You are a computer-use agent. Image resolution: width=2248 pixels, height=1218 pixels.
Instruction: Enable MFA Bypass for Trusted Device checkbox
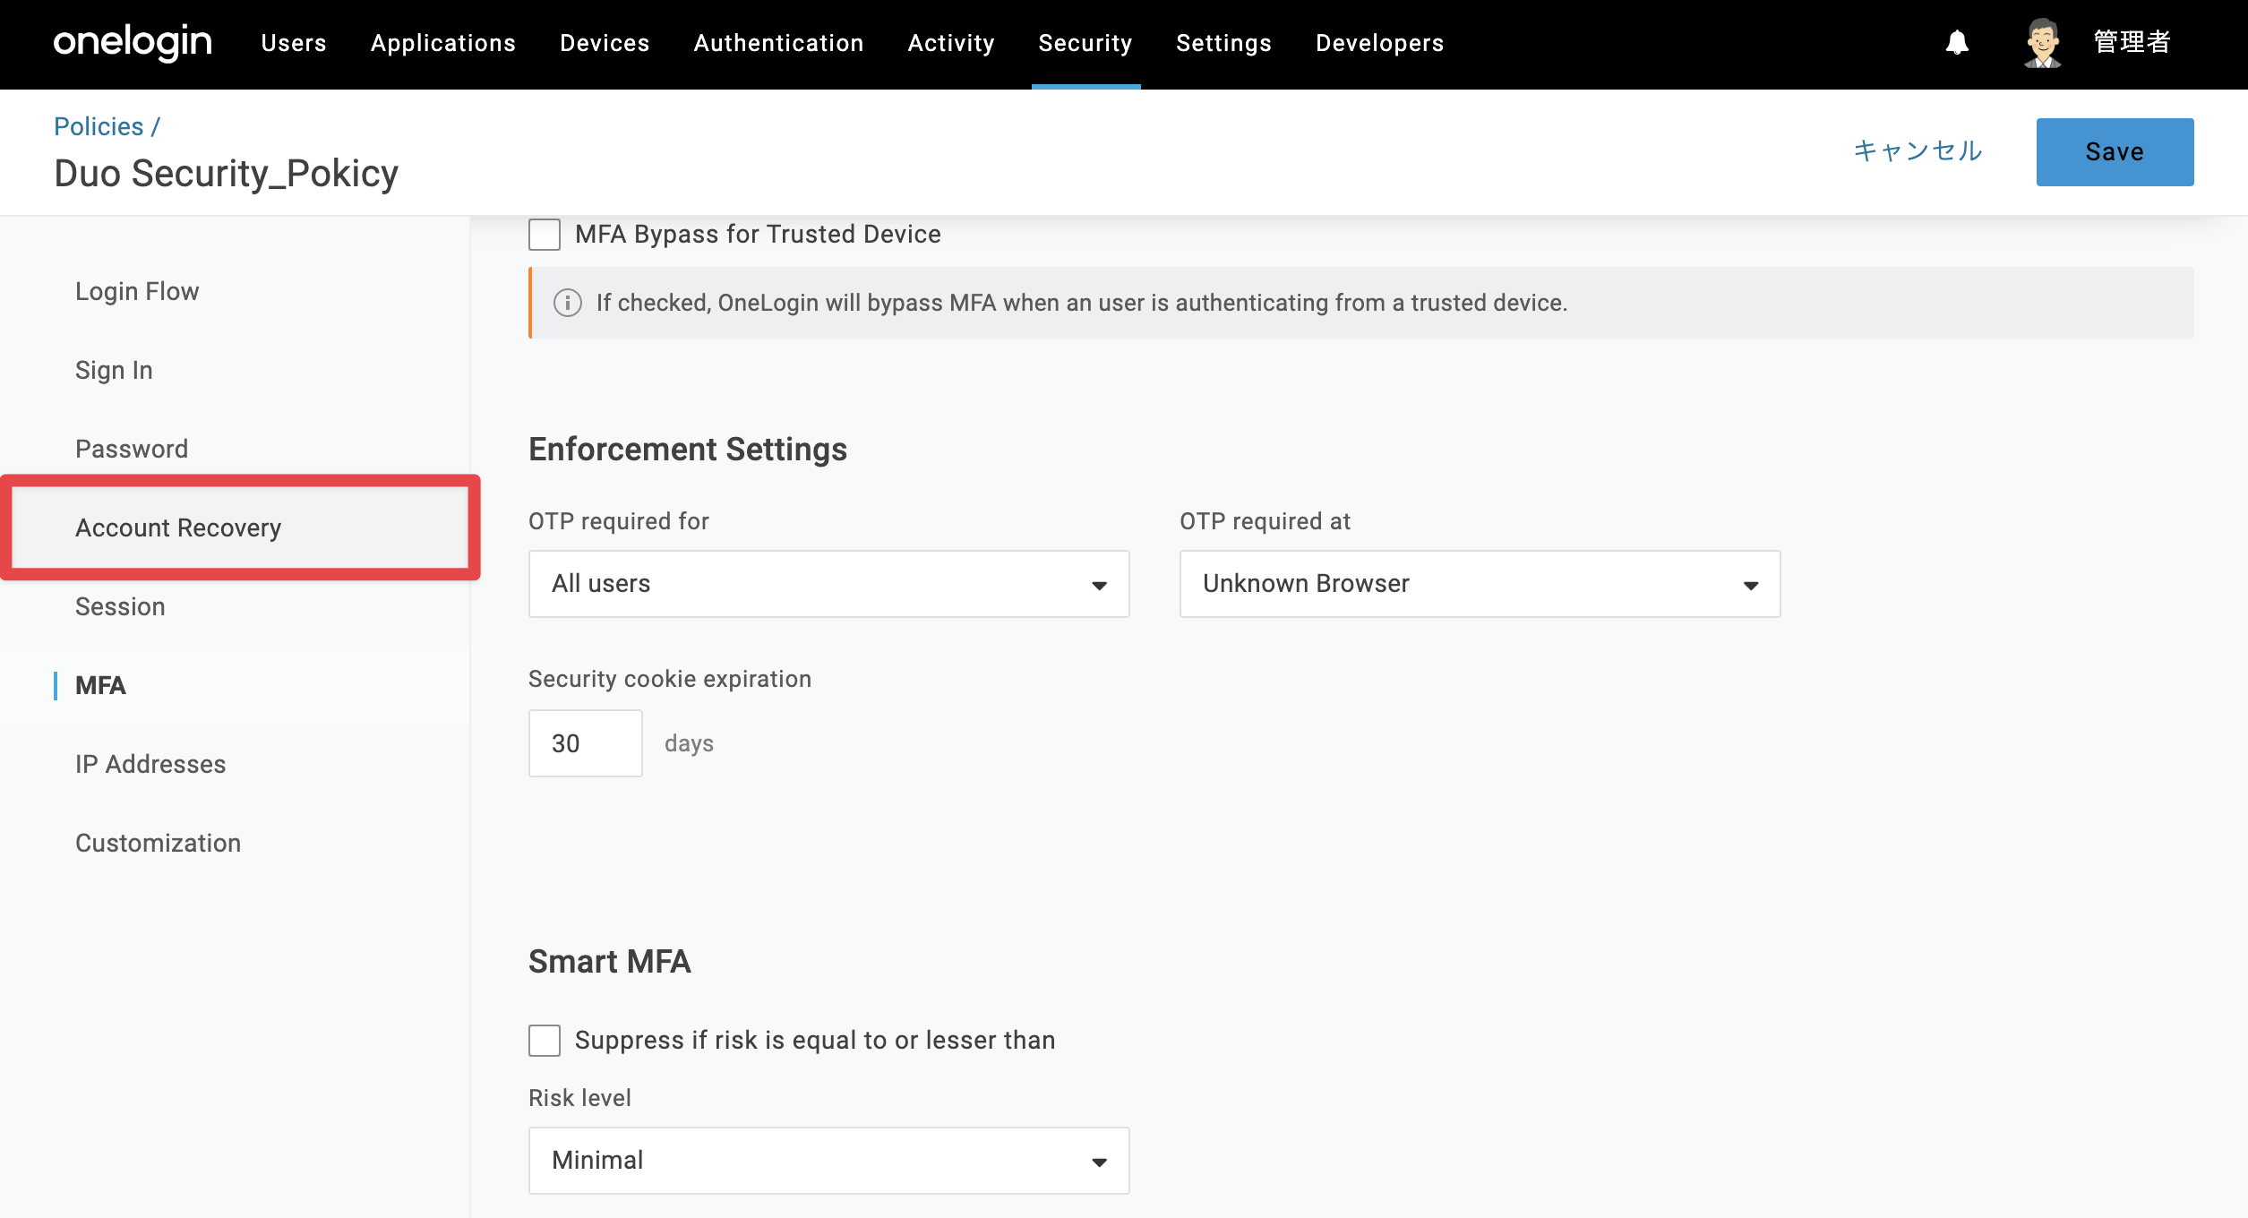pos(545,235)
